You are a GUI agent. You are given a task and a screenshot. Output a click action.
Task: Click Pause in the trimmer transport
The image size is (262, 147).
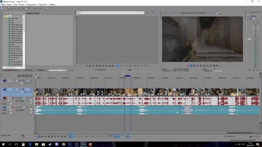[97, 66]
